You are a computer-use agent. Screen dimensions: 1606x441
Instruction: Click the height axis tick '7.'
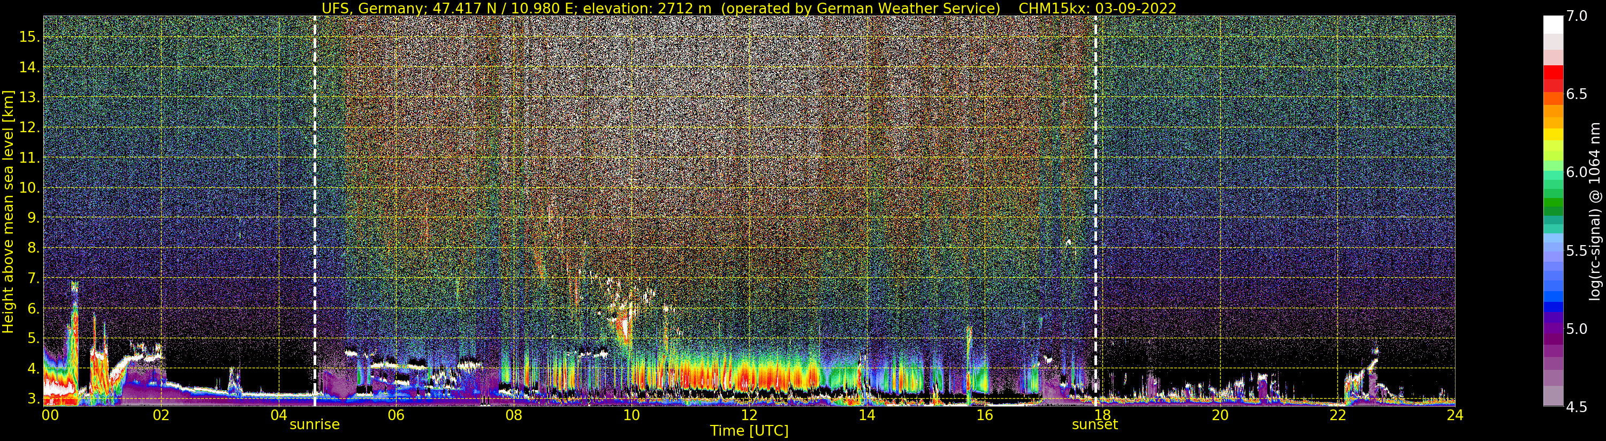point(33,278)
